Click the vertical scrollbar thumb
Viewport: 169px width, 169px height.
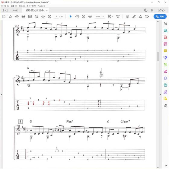(158, 56)
